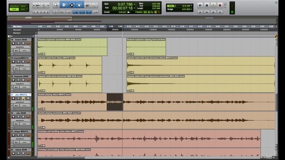This screenshot has width=285, height=160.
Task: Click the Stop transport button
Action: (207, 5)
